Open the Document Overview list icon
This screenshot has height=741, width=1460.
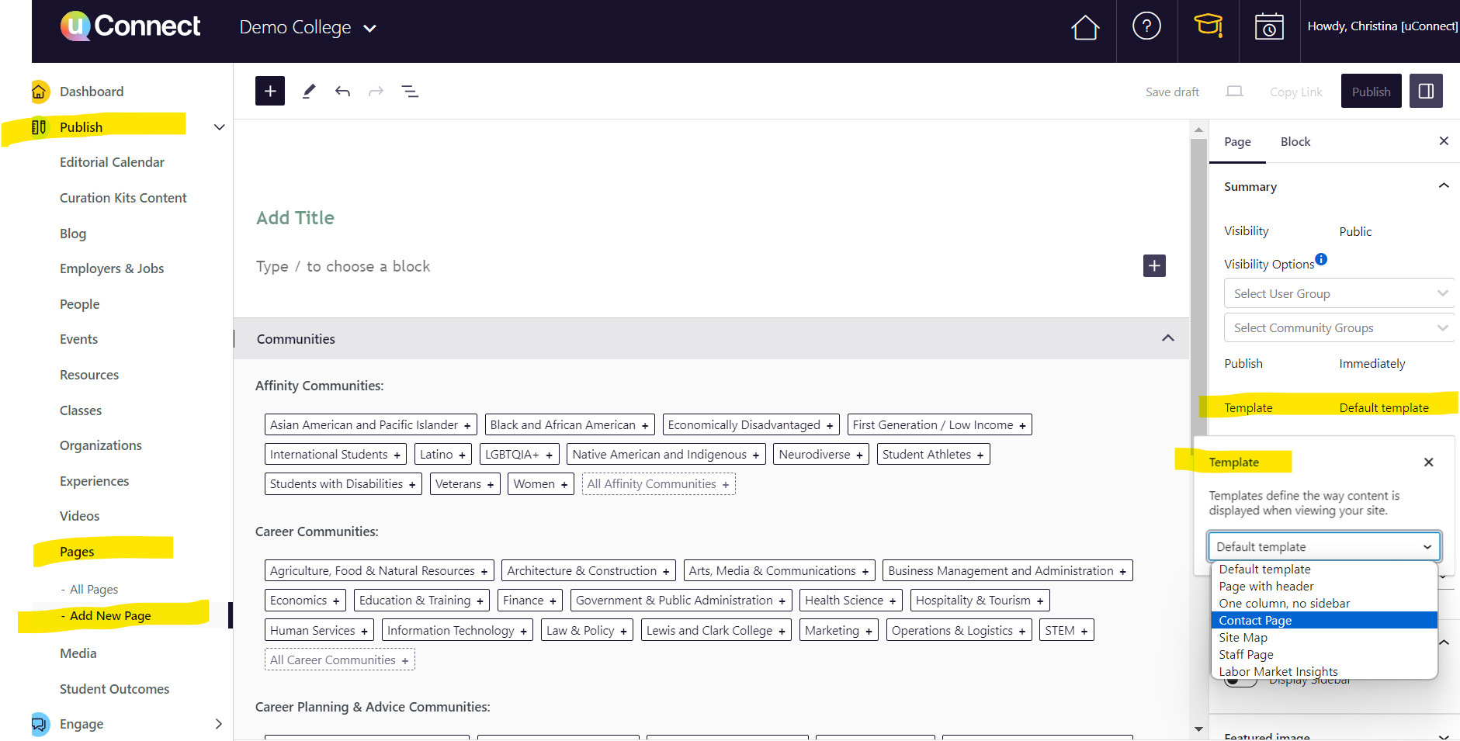click(x=410, y=92)
